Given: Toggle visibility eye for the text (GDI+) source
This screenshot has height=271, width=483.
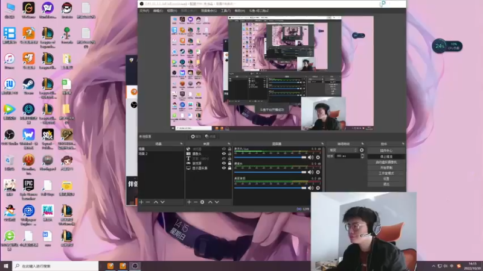Looking at the screenshot, I should (x=224, y=158).
